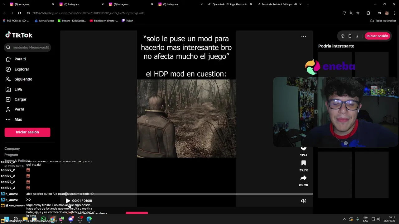Viewport: 399px width, 224px height.
Task: Open the browser extensions puzzle icon
Action: click(368, 13)
